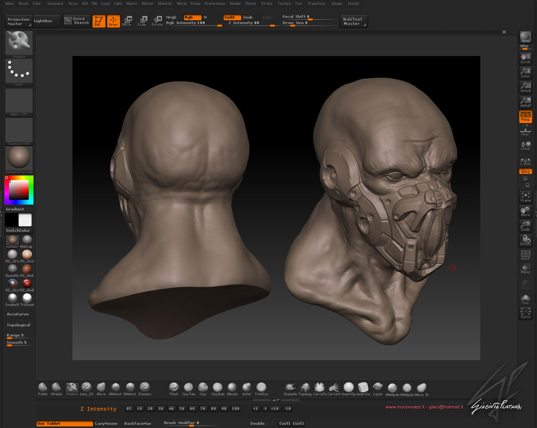
Task: Click the Scroll canvas icon
Action: click(525, 58)
